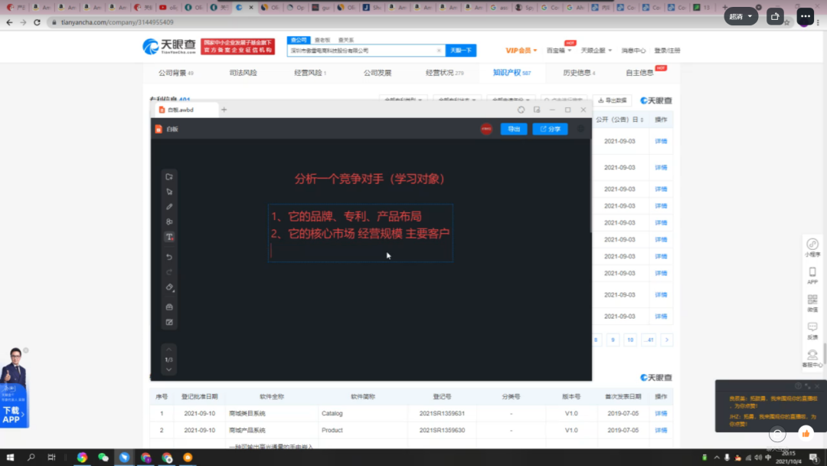This screenshot has height=466, width=827.
Task: Select the Text tool in whiteboard toolbar
Action: pos(169,237)
